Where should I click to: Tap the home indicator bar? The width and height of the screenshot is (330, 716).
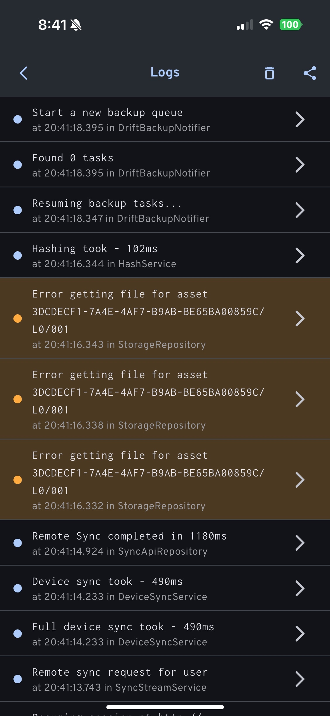(x=165, y=707)
